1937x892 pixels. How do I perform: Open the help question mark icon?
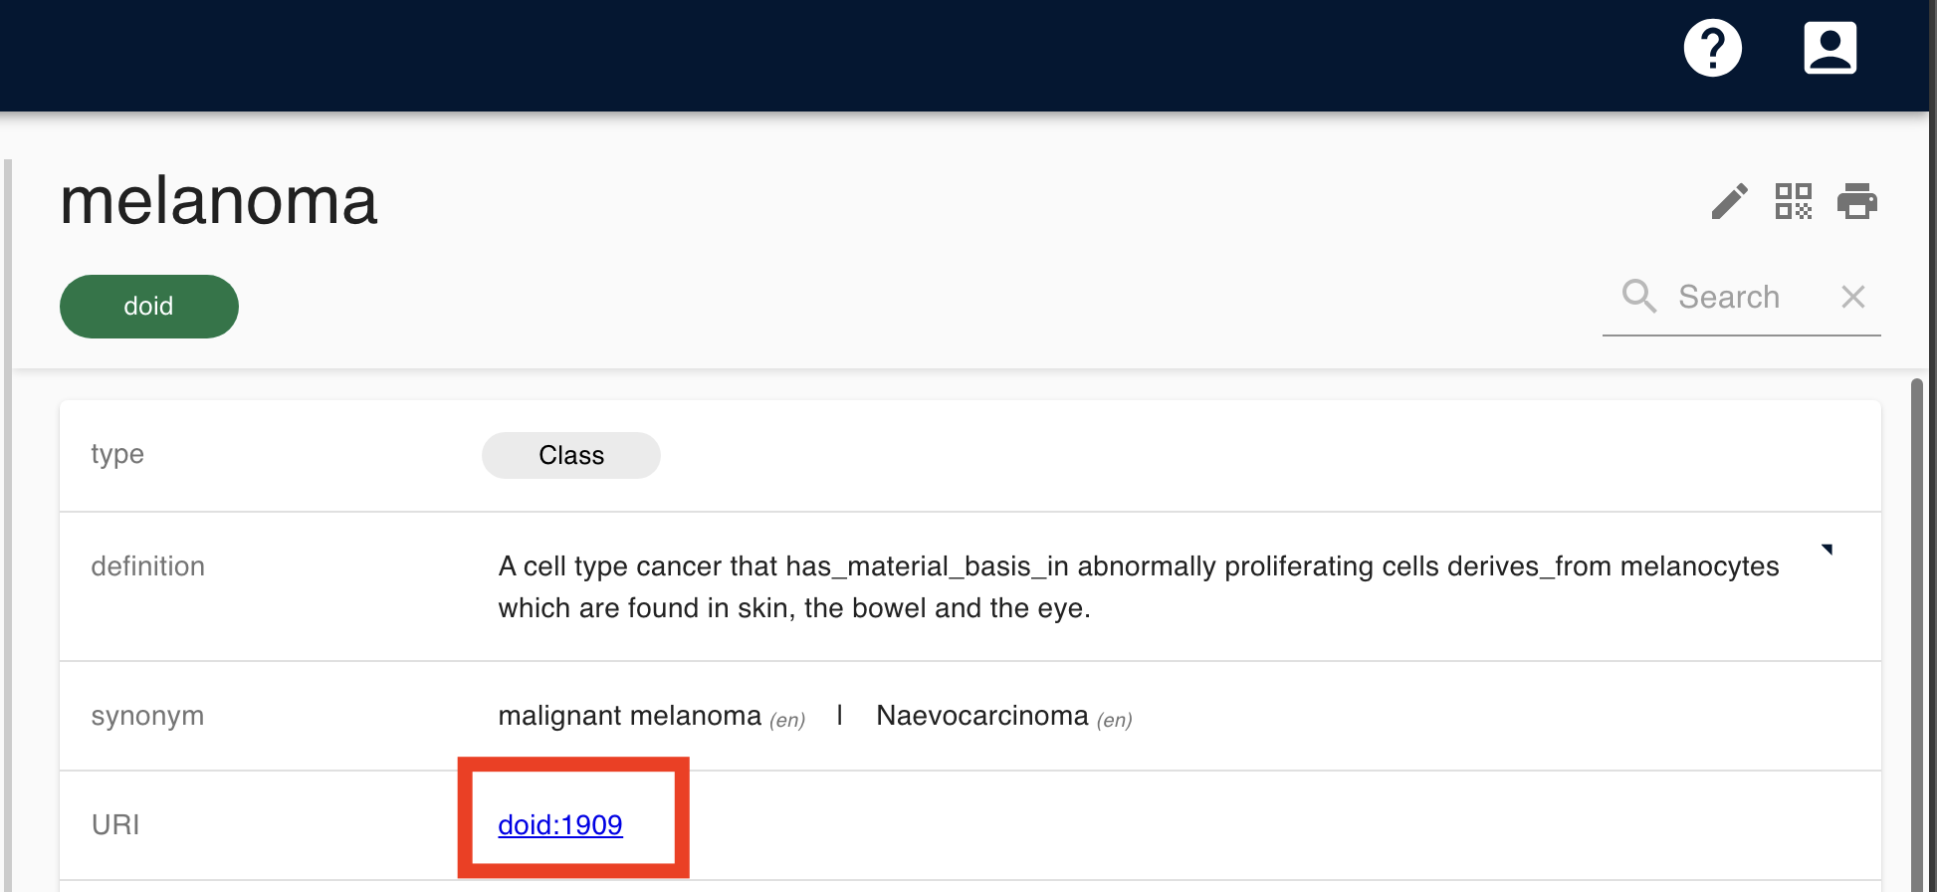tap(1712, 48)
